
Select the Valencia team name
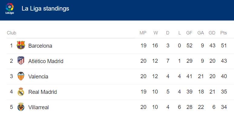coord(38,77)
